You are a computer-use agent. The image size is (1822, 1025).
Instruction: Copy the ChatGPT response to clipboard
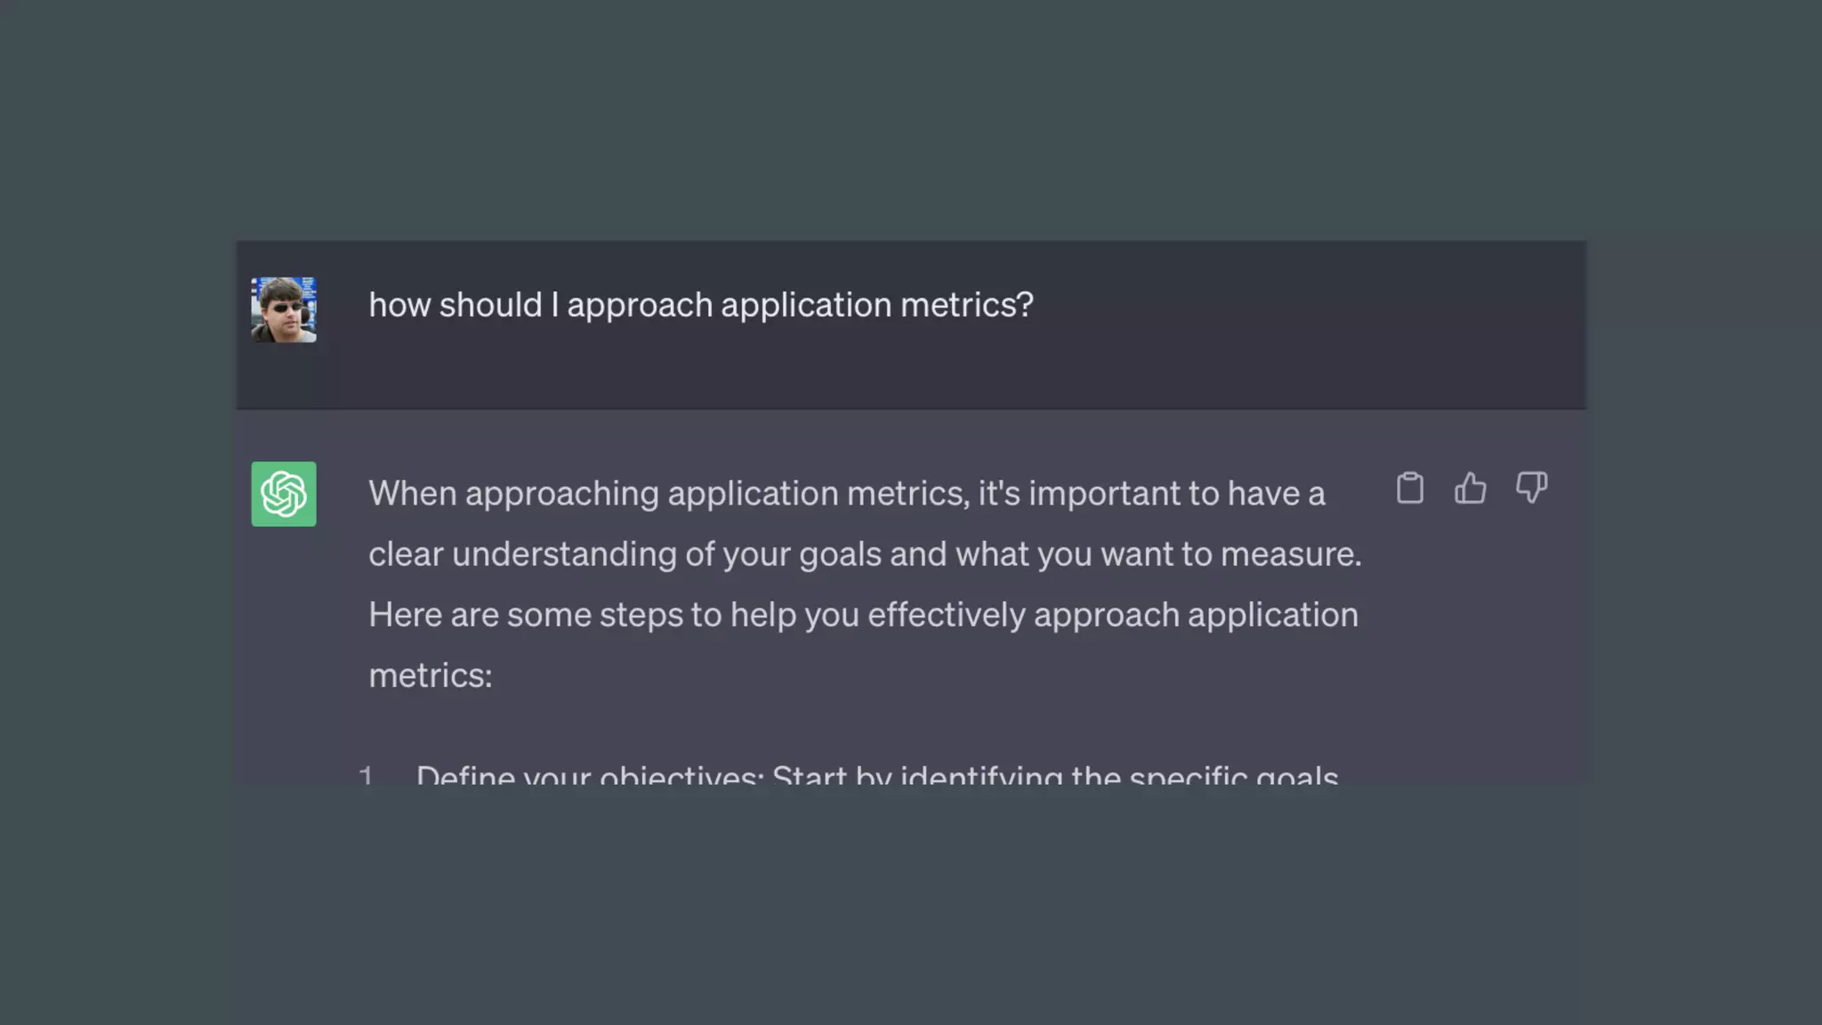[x=1410, y=488]
